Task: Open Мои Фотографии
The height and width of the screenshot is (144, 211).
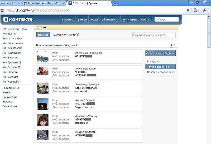Action: pos(12,38)
